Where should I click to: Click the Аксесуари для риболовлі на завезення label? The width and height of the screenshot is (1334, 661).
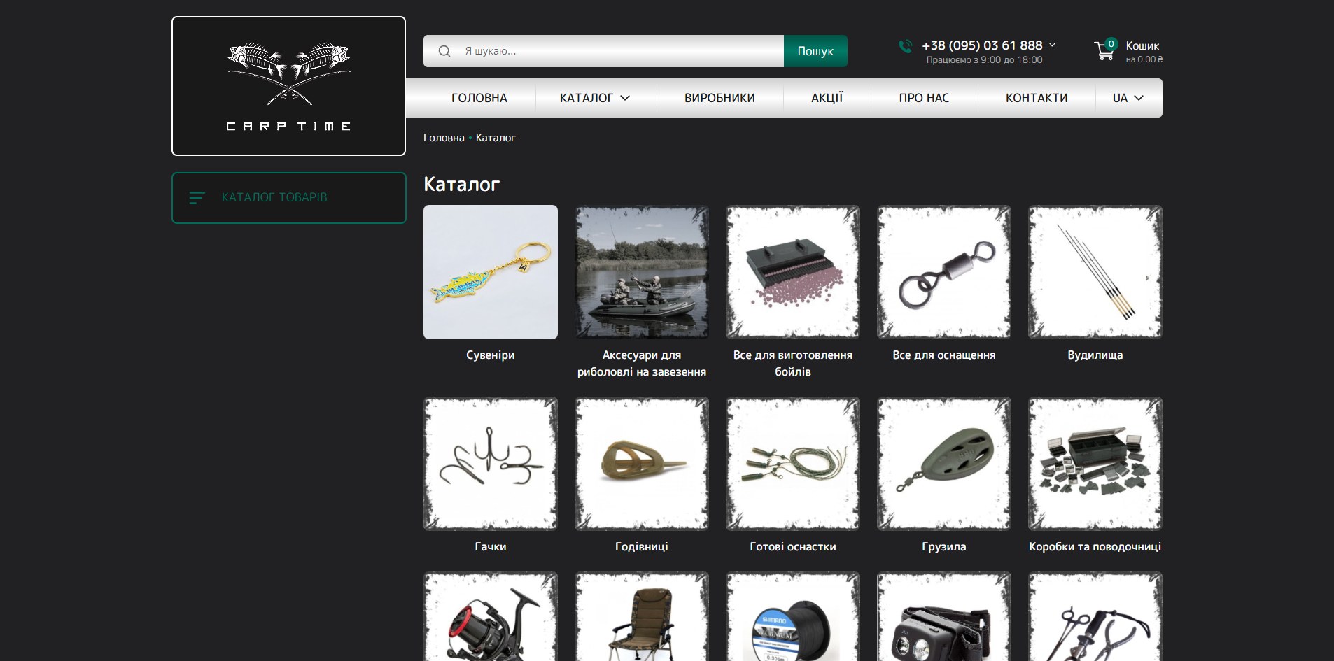[x=642, y=364]
